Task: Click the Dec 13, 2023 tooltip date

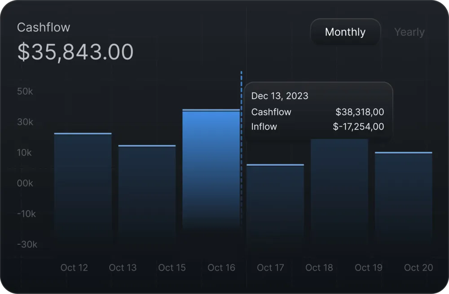Action: point(280,96)
